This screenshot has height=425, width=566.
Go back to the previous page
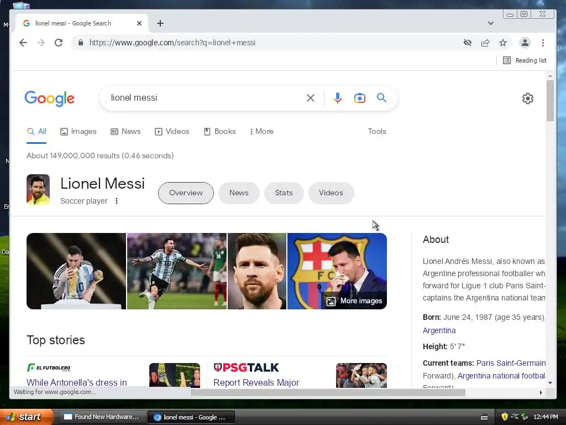pyautogui.click(x=23, y=43)
